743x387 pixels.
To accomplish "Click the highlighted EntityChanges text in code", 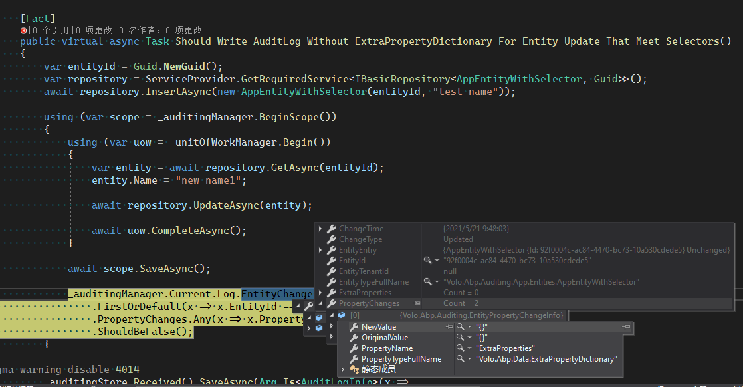I will click(x=277, y=293).
